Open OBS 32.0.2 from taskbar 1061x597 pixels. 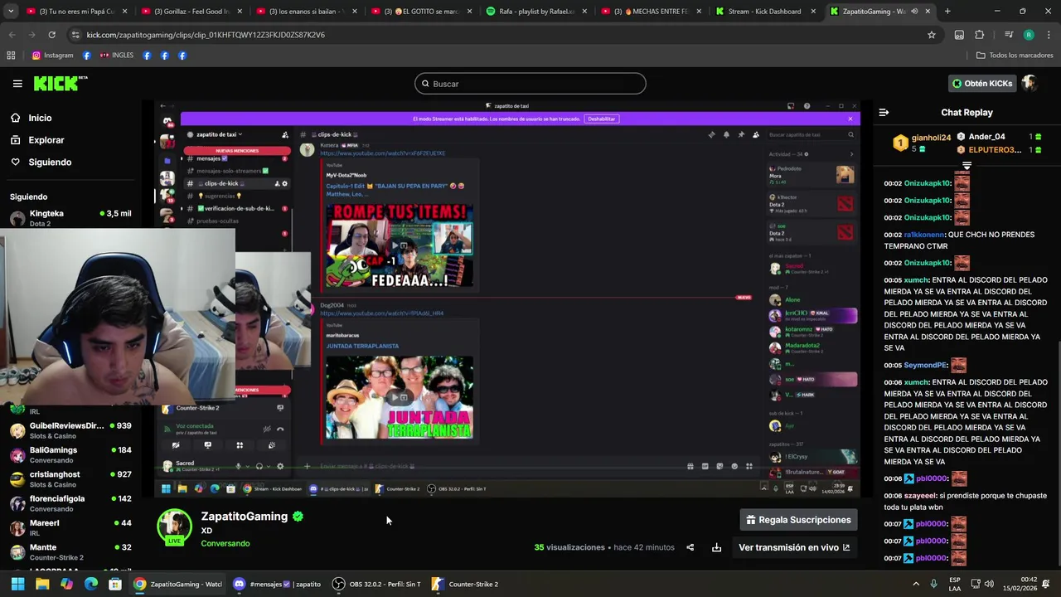click(x=376, y=584)
